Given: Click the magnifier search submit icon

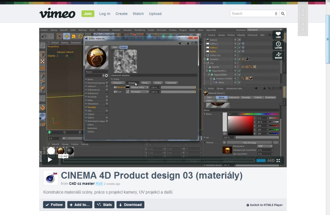Looking at the screenshot, I should (283, 14).
